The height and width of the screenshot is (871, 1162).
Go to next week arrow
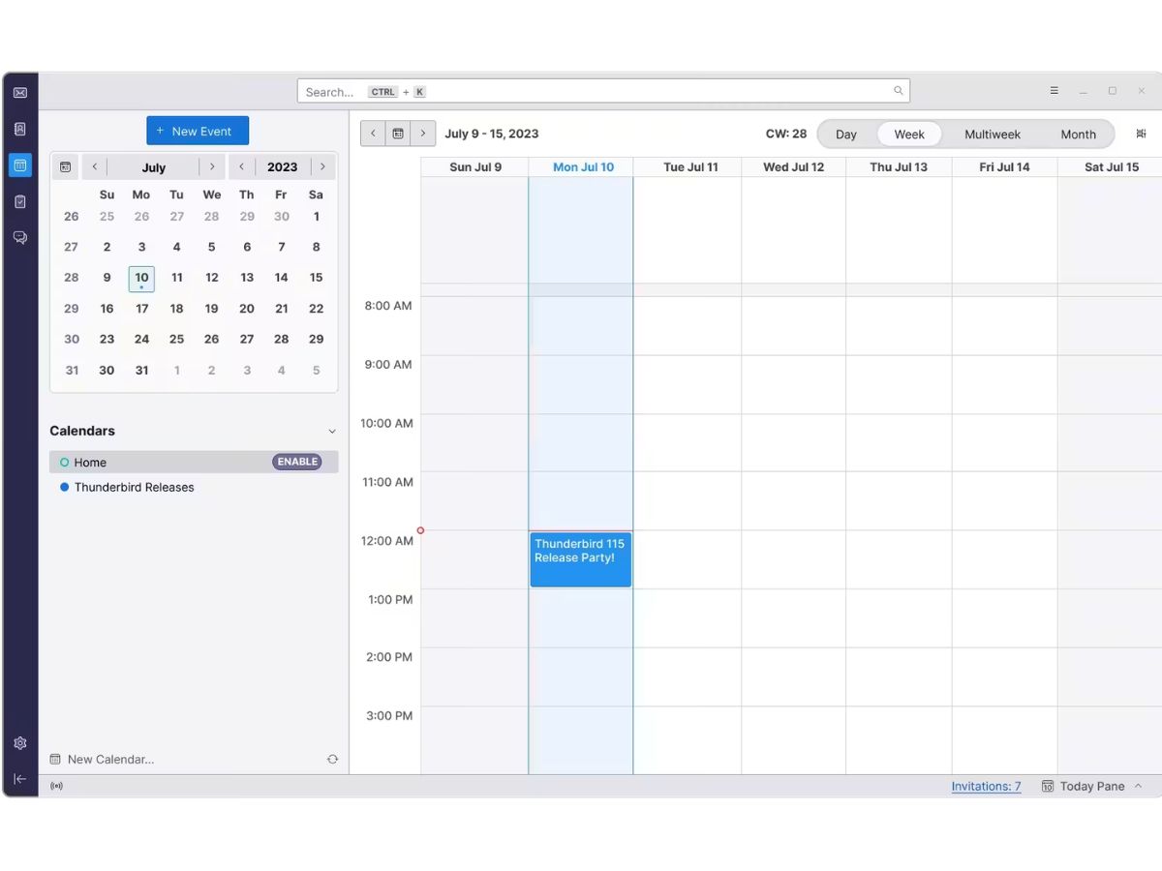[423, 134]
